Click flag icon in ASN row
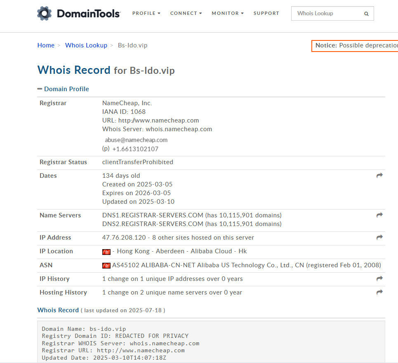The width and height of the screenshot is (398, 363). 106,266
